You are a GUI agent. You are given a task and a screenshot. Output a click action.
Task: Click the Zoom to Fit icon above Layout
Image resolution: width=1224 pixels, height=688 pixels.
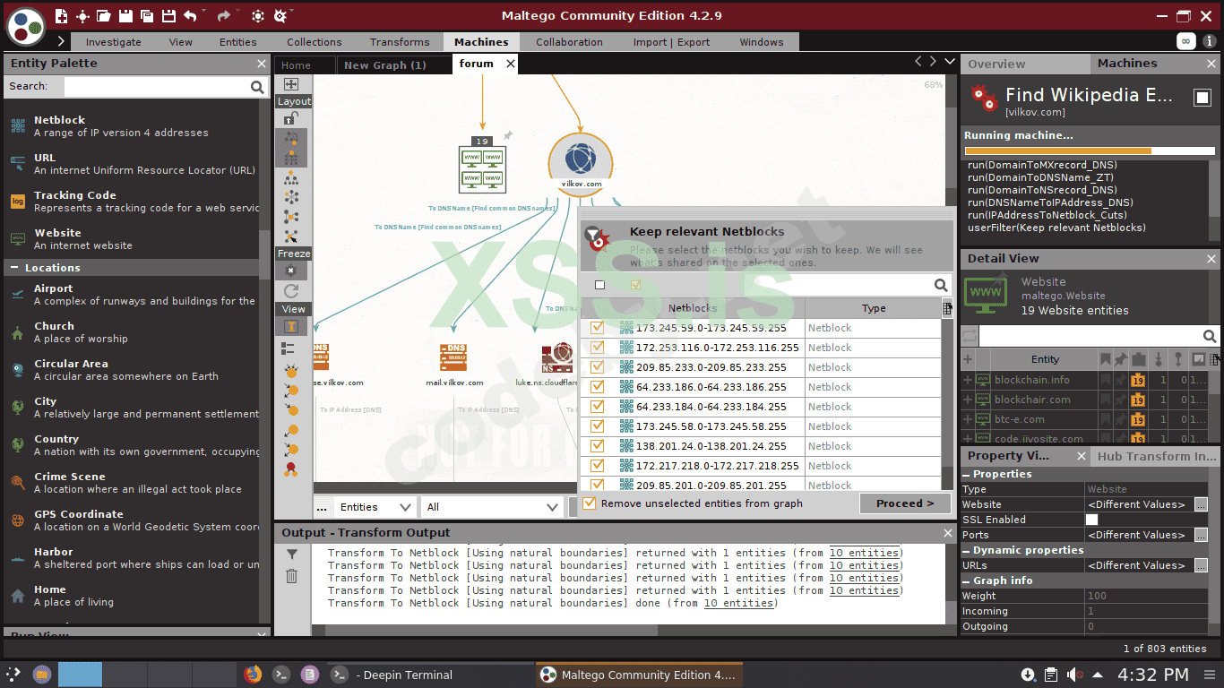pos(291,84)
